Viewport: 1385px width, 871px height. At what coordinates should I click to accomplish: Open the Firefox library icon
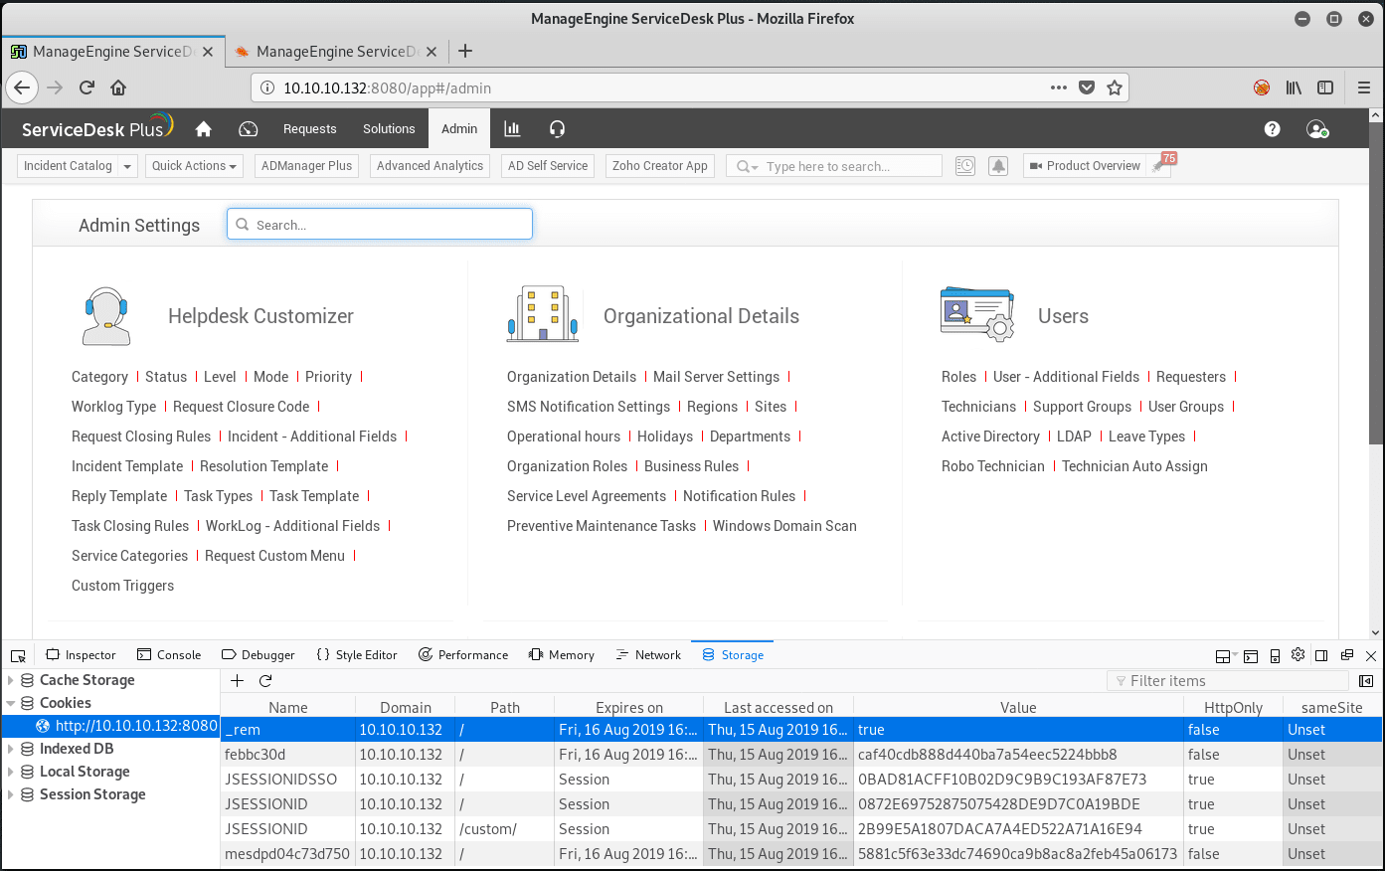[1294, 87]
